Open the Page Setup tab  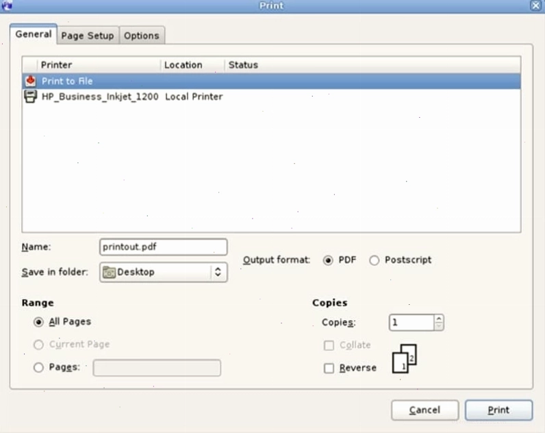[x=88, y=36]
